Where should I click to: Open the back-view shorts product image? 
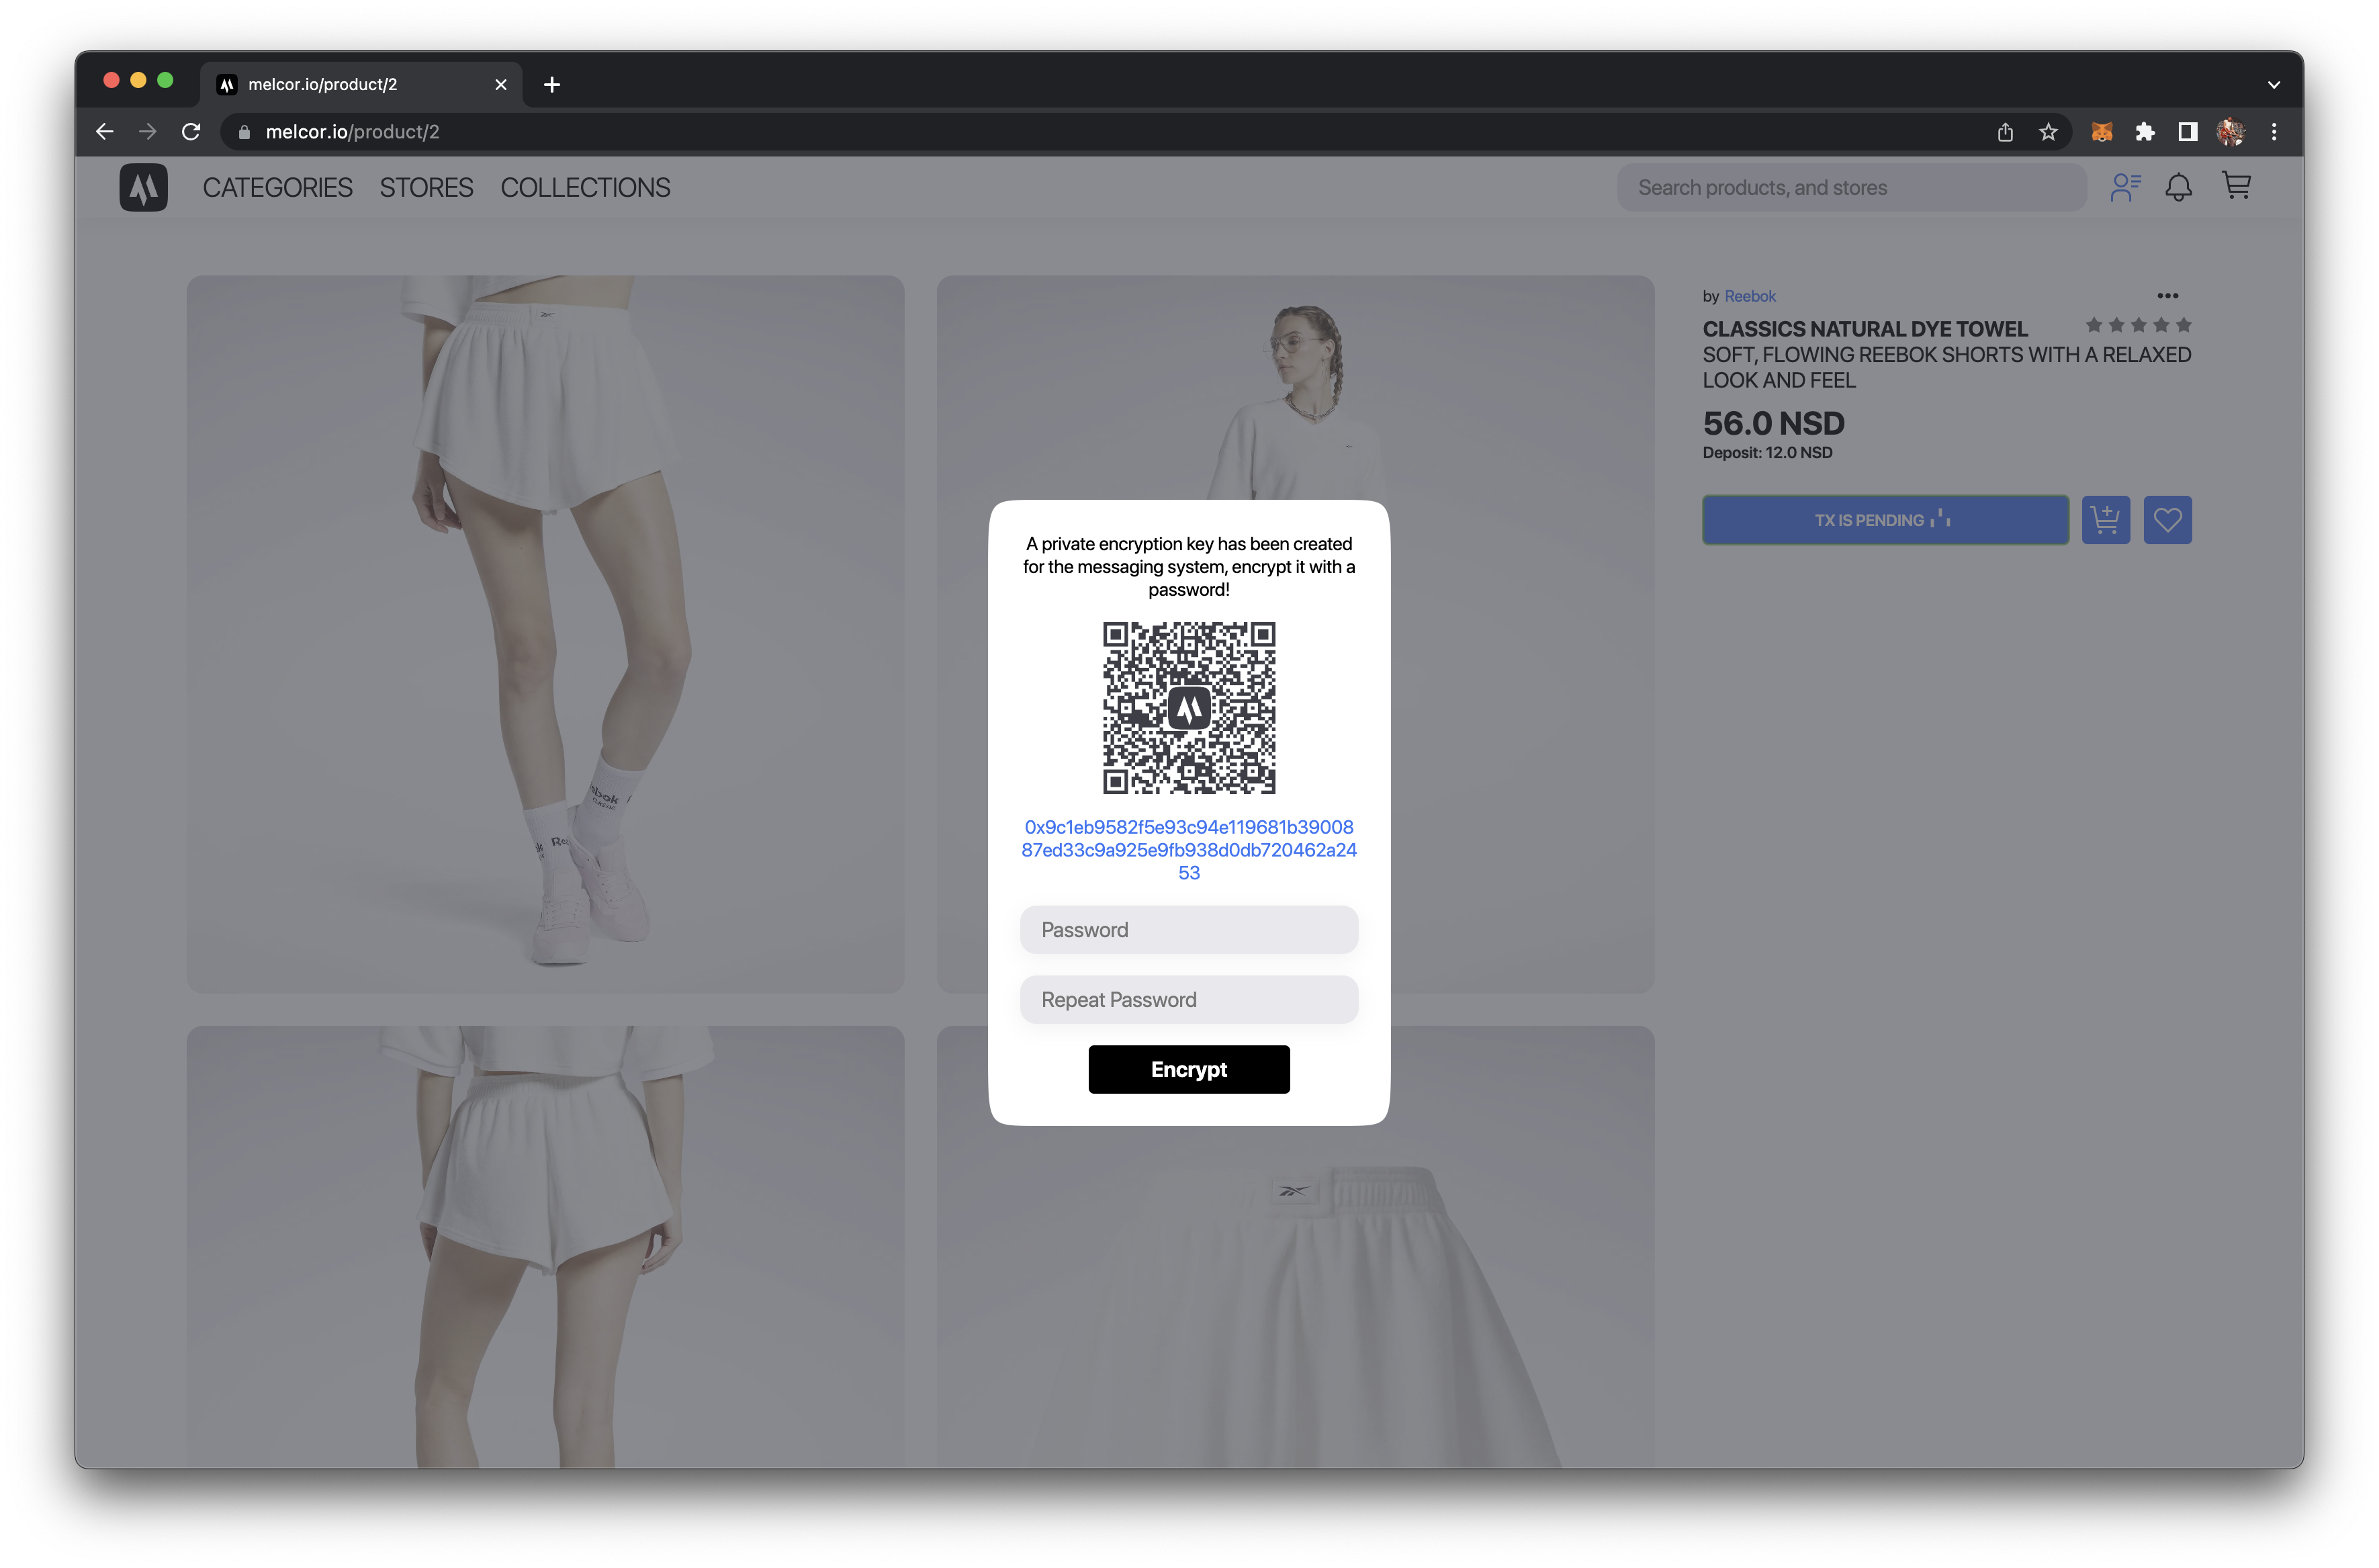pyautogui.click(x=545, y=1247)
